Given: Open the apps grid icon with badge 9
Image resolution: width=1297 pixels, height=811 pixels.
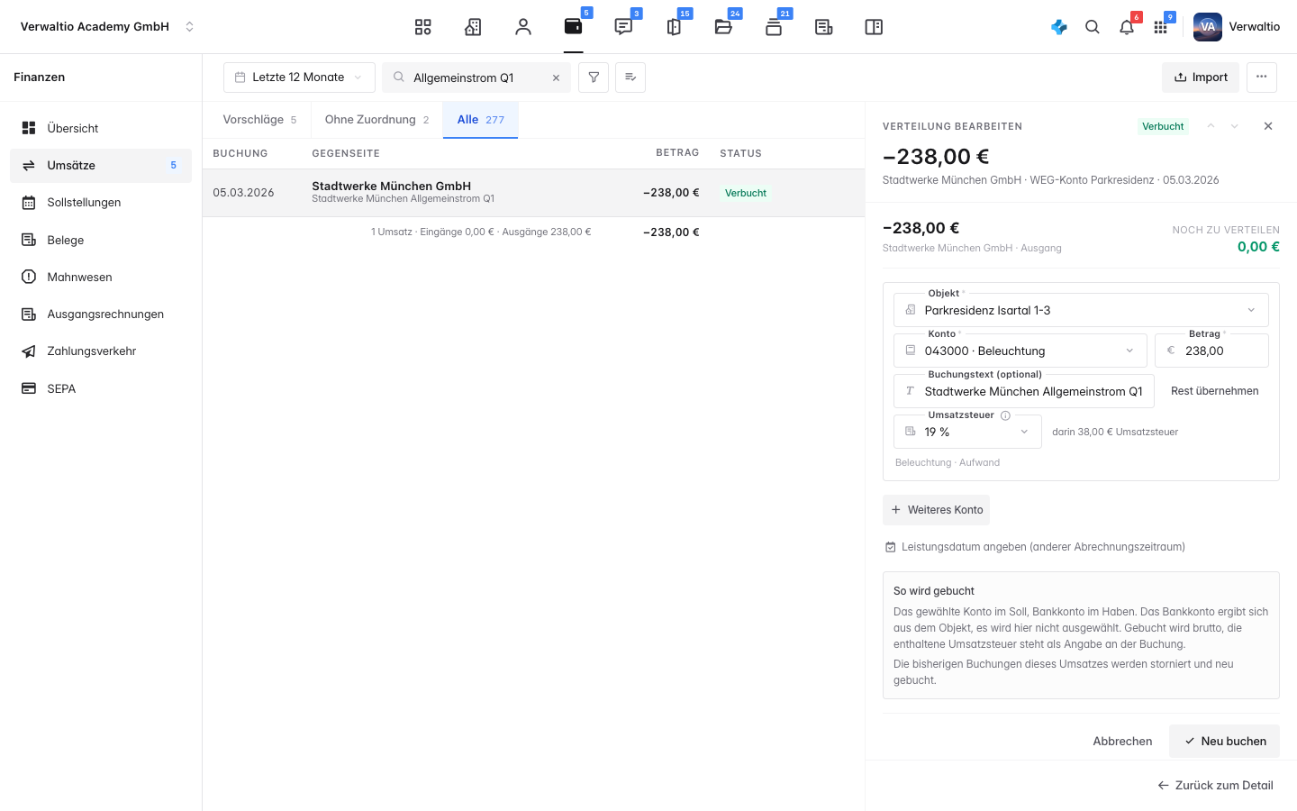Looking at the screenshot, I should point(1161,27).
